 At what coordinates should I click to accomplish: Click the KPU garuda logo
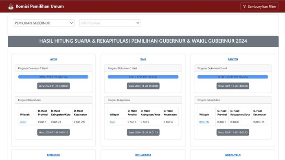pyautogui.click(x=11, y=7)
